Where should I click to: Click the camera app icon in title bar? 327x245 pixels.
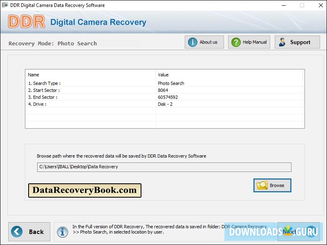coord(5,5)
